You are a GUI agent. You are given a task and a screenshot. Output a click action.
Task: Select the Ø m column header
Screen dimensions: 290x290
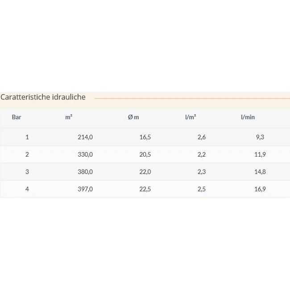tap(133, 117)
